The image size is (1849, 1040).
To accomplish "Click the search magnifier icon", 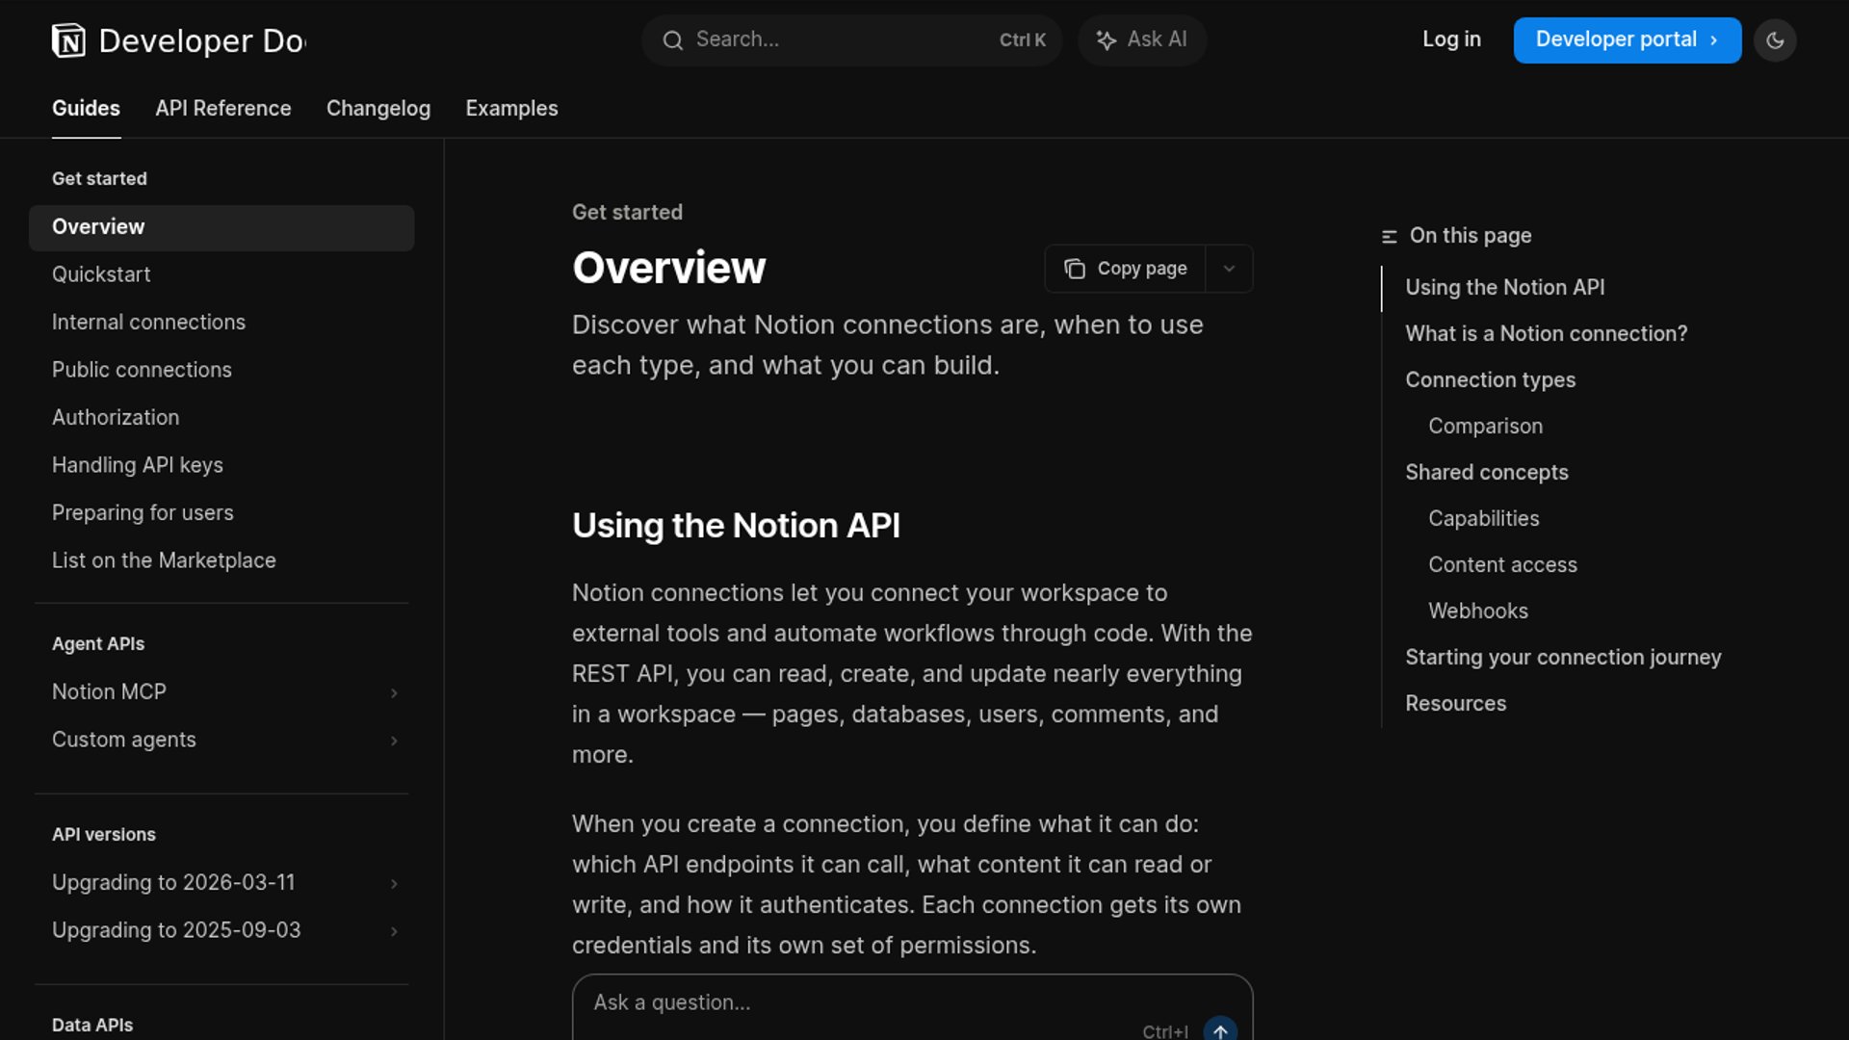I will (673, 40).
